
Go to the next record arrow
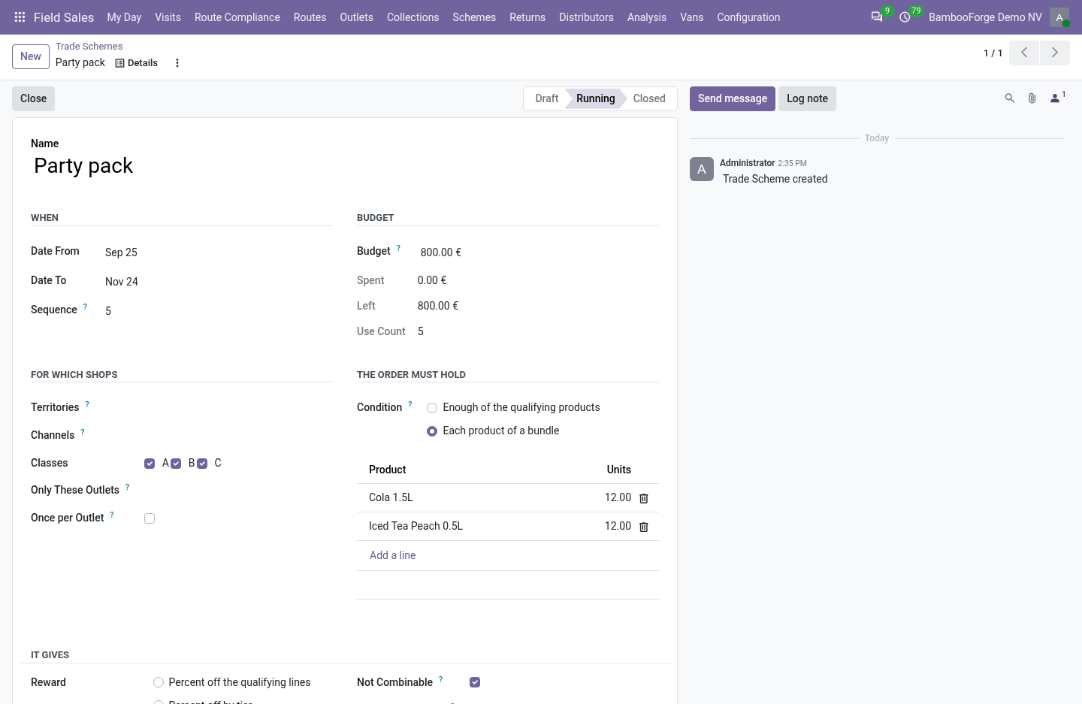(x=1055, y=53)
